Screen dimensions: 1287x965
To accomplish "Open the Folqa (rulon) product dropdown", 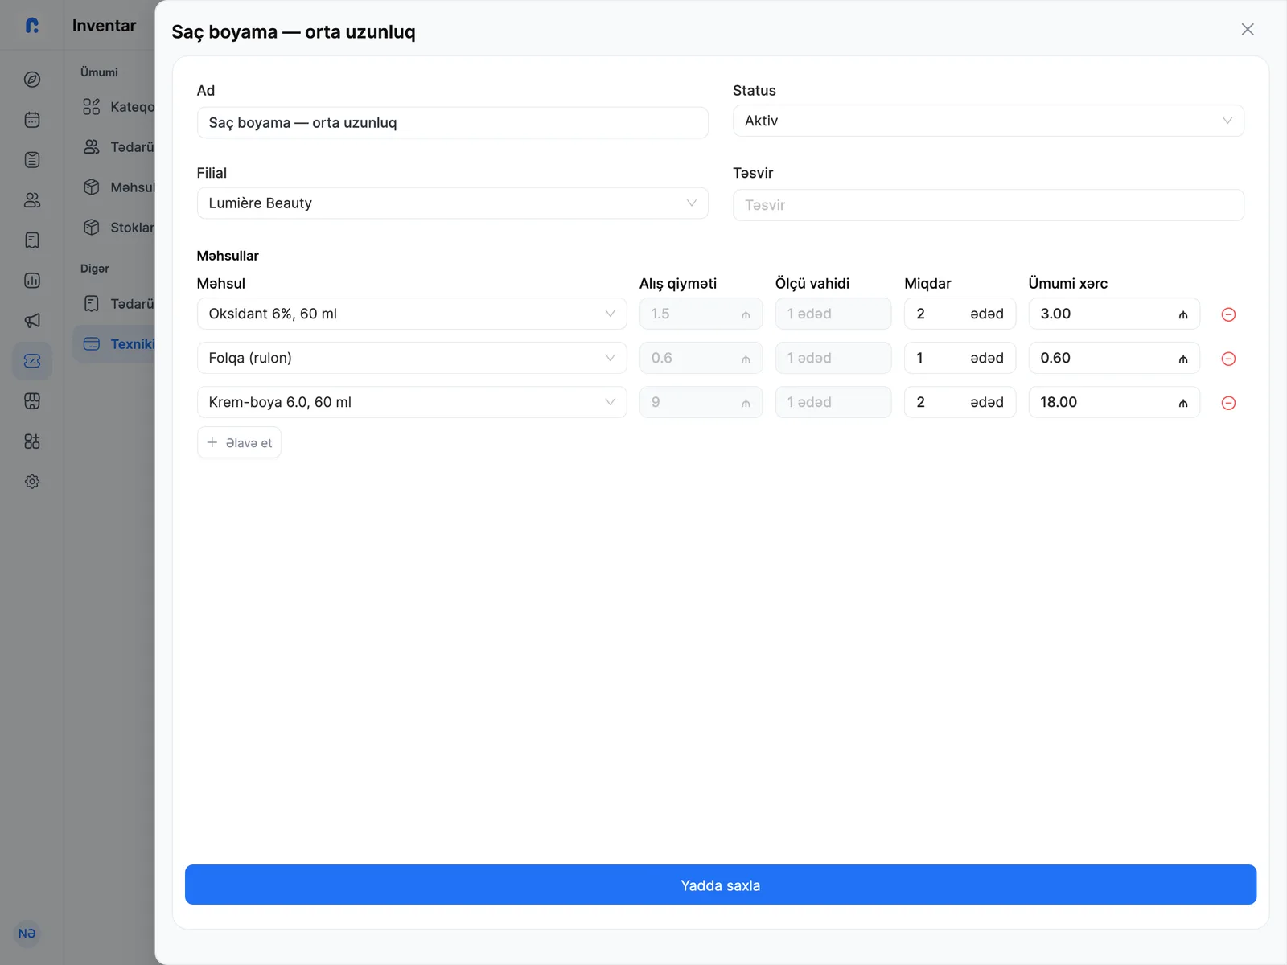I will [x=412, y=358].
